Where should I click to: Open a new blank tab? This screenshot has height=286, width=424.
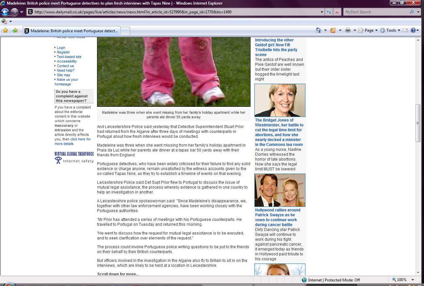[x=125, y=31]
